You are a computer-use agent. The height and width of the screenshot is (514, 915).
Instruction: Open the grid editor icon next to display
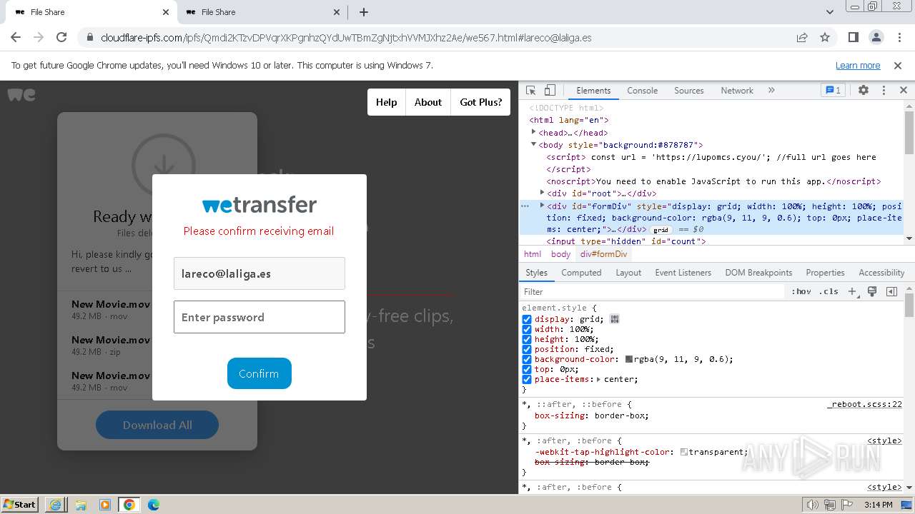pos(614,319)
